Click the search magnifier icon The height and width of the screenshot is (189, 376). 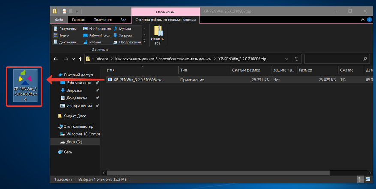[365, 59]
